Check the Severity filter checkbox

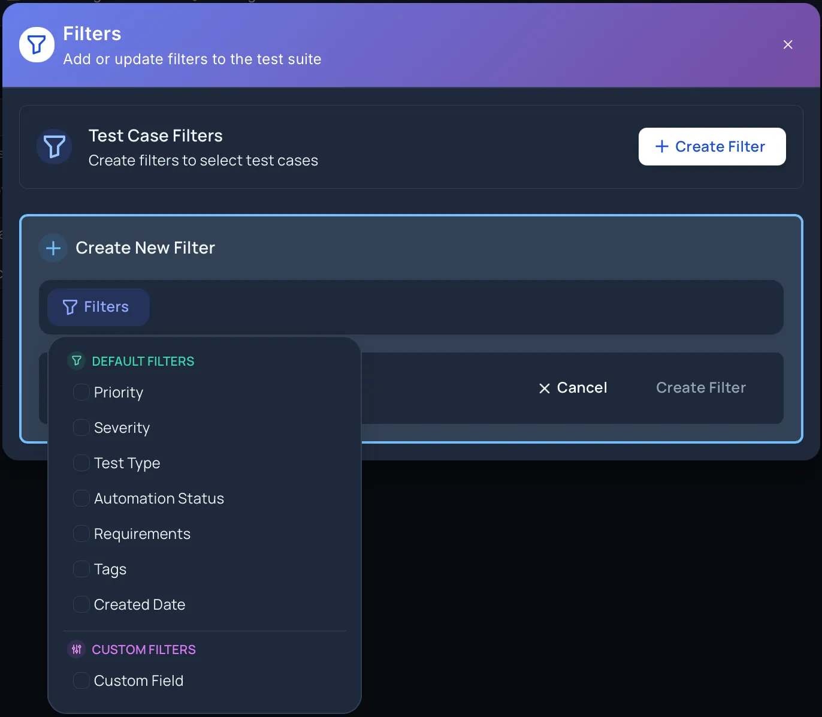click(x=81, y=427)
